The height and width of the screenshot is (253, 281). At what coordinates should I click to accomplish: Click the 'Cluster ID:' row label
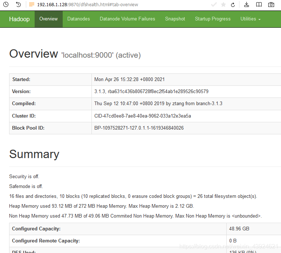24,116
